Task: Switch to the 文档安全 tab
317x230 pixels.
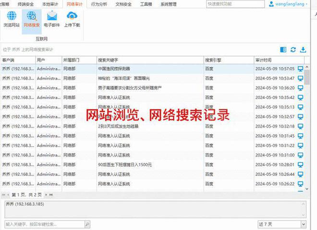Action: click(123, 4)
